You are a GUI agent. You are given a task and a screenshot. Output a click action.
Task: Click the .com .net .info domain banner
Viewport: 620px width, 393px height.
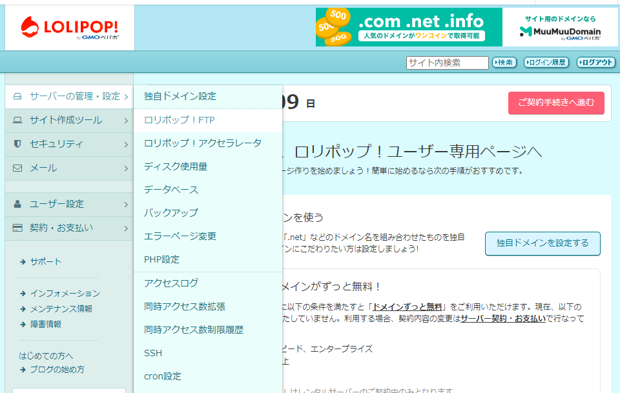[409, 27]
